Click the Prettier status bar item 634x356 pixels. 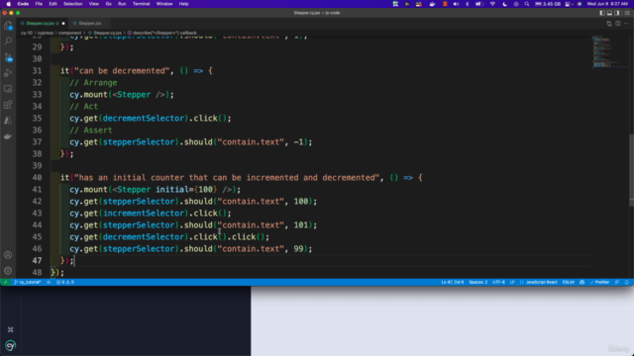pyautogui.click(x=599, y=282)
